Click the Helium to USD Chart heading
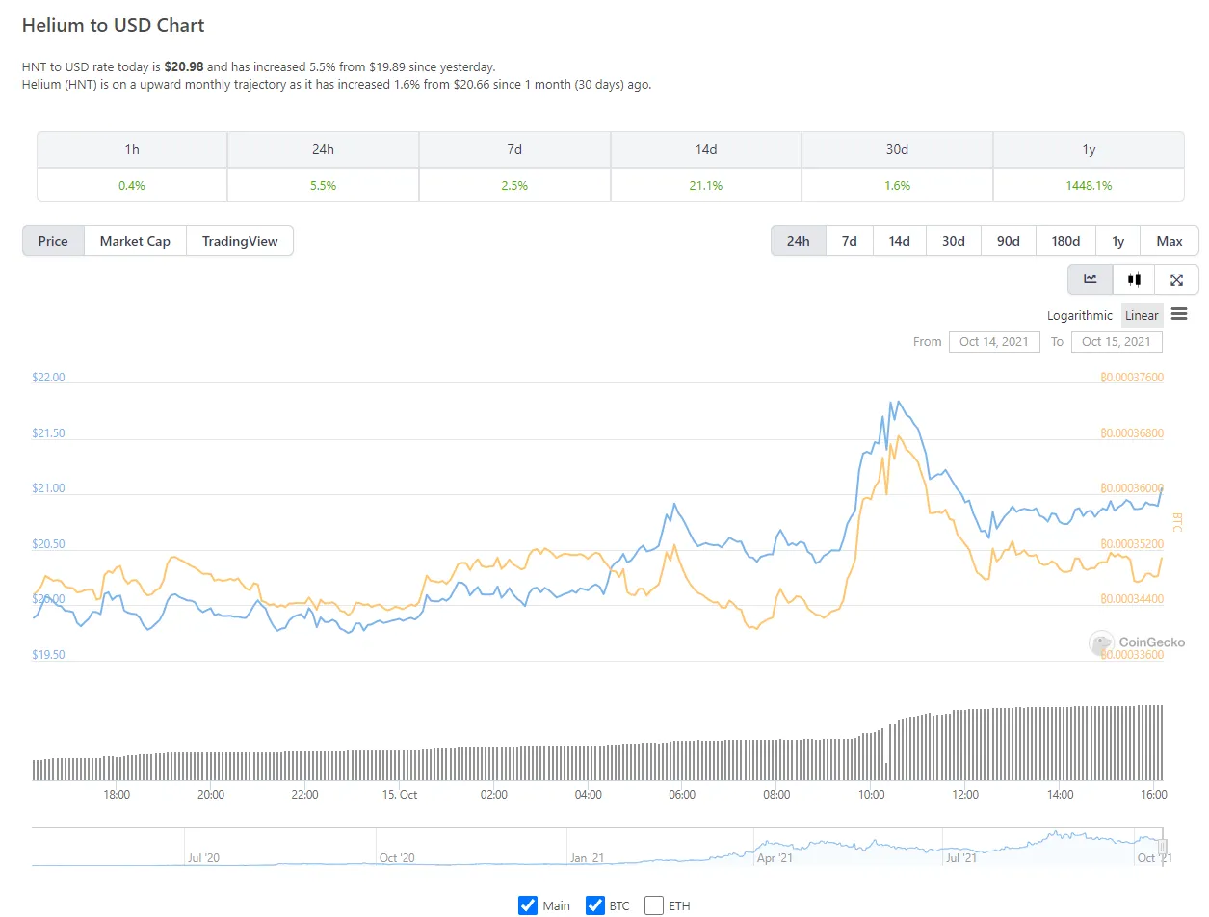The width and height of the screenshot is (1209, 917). (x=114, y=25)
